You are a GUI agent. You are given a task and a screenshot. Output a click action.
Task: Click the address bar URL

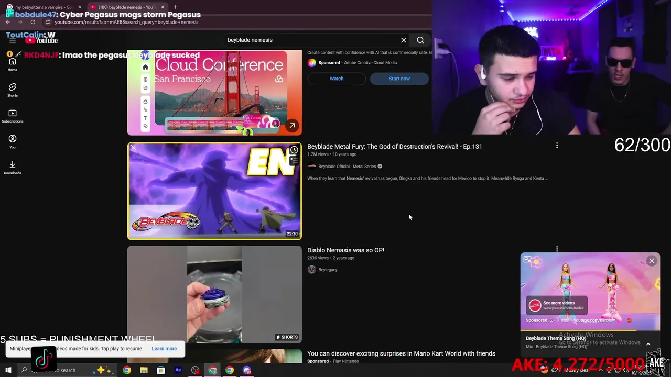[x=126, y=22]
